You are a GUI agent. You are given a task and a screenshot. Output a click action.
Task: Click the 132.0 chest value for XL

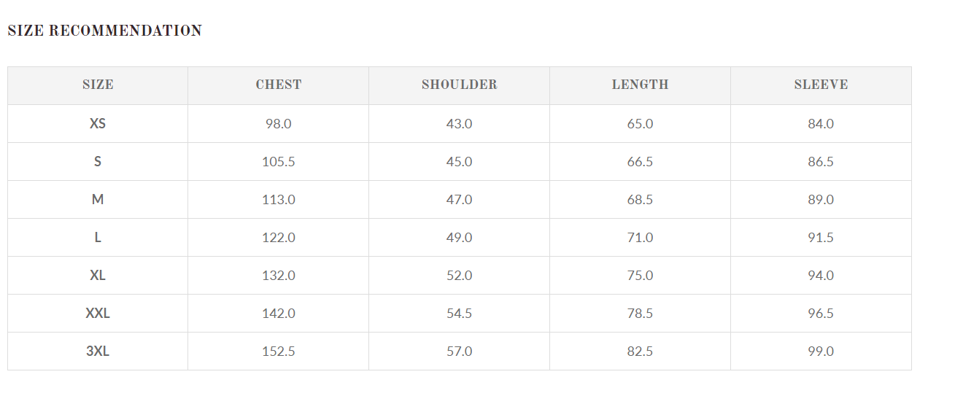[x=279, y=276]
